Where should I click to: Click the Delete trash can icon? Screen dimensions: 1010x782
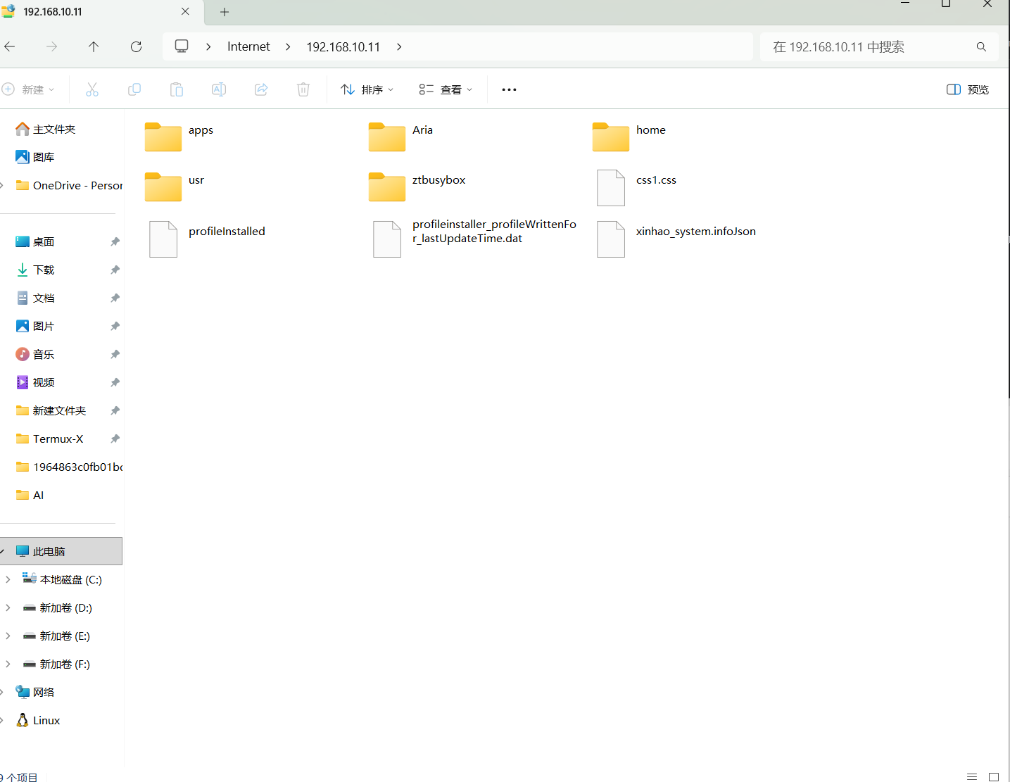(303, 89)
